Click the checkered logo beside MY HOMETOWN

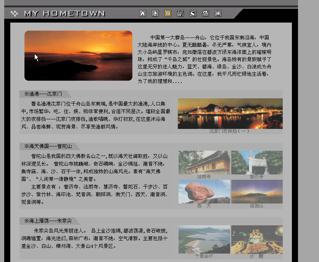click(14, 13)
